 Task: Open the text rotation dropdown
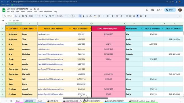pyautogui.click(x=122, y=16)
